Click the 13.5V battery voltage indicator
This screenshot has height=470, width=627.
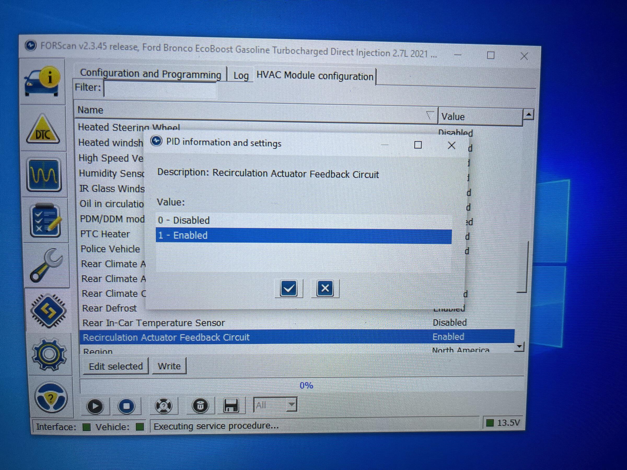(503, 423)
